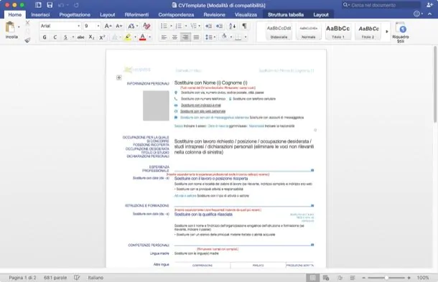Viewport: 438px width, 282px height.
Task: Click the text effects faded A icon
Action: 115,37
